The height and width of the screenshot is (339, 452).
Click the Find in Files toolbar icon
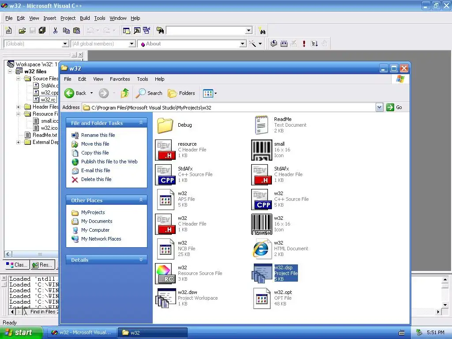[160, 30]
